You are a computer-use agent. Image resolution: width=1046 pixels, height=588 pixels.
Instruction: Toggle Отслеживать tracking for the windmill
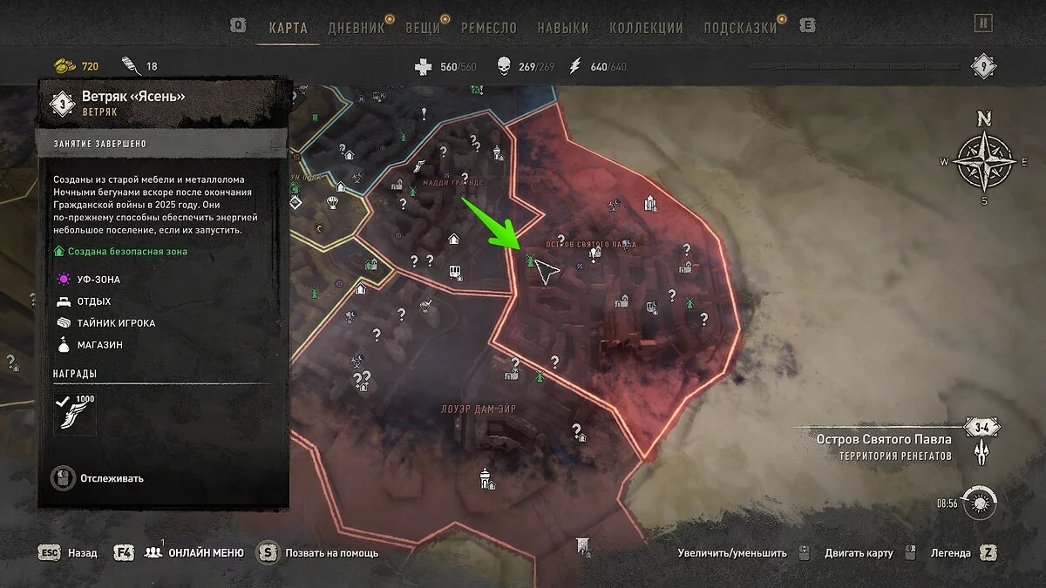click(x=98, y=478)
